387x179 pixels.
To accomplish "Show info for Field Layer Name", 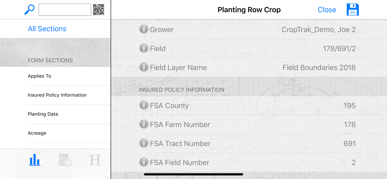I will pyautogui.click(x=144, y=67).
